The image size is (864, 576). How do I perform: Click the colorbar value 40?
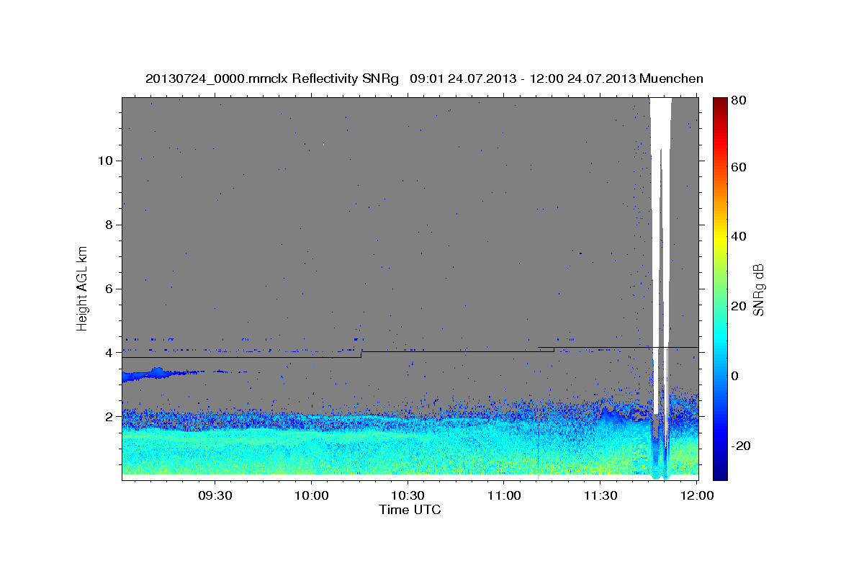(x=740, y=236)
